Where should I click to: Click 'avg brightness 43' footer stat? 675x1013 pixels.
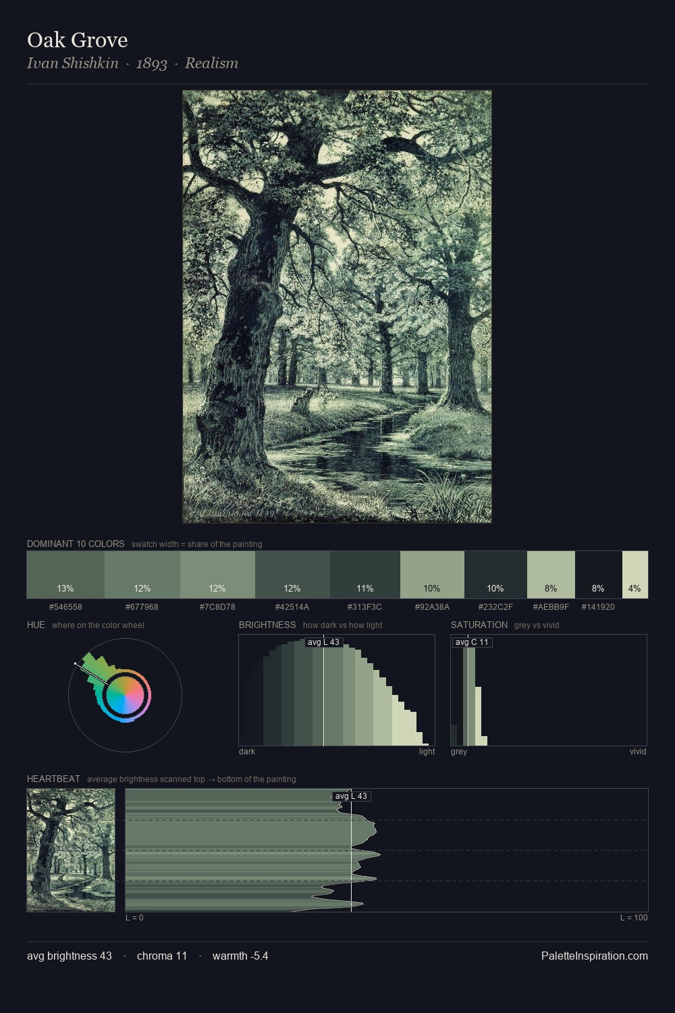pos(70,956)
